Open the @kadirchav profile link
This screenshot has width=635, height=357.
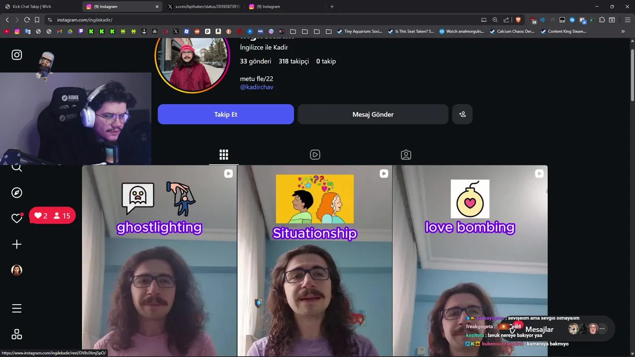pyautogui.click(x=256, y=87)
